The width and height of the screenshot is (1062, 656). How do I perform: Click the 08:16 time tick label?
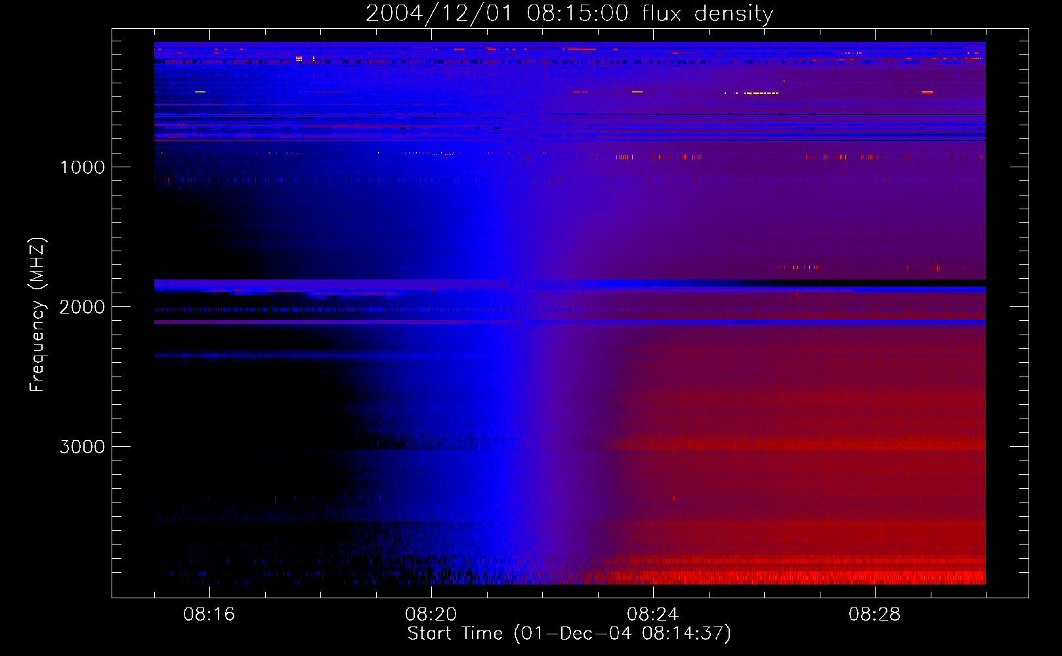(209, 615)
